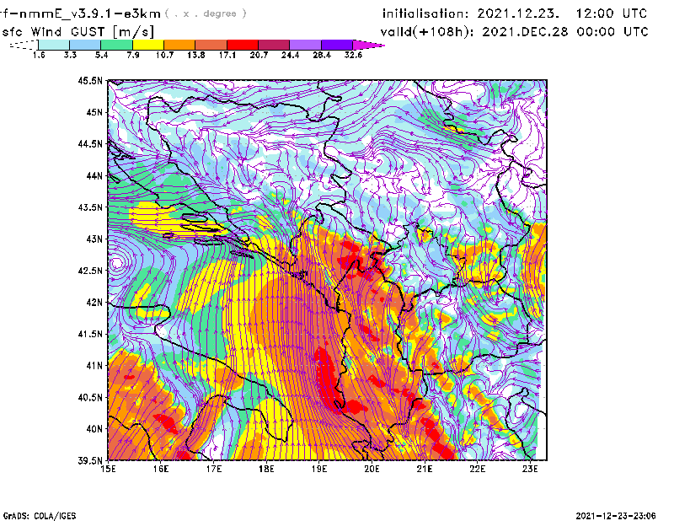Click the "17.1" legend value
This screenshot has width=674, height=521.
tap(227, 55)
